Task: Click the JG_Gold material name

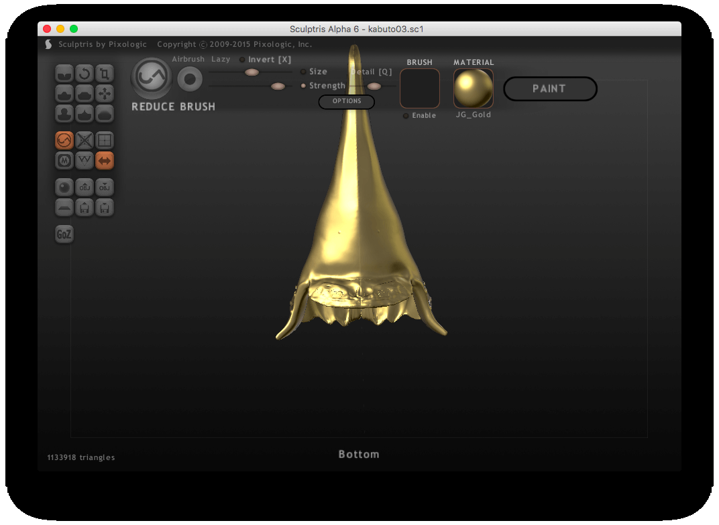Action: (x=474, y=115)
